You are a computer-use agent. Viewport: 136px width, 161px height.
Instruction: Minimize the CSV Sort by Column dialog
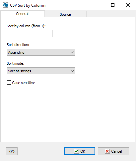[98, 5]
